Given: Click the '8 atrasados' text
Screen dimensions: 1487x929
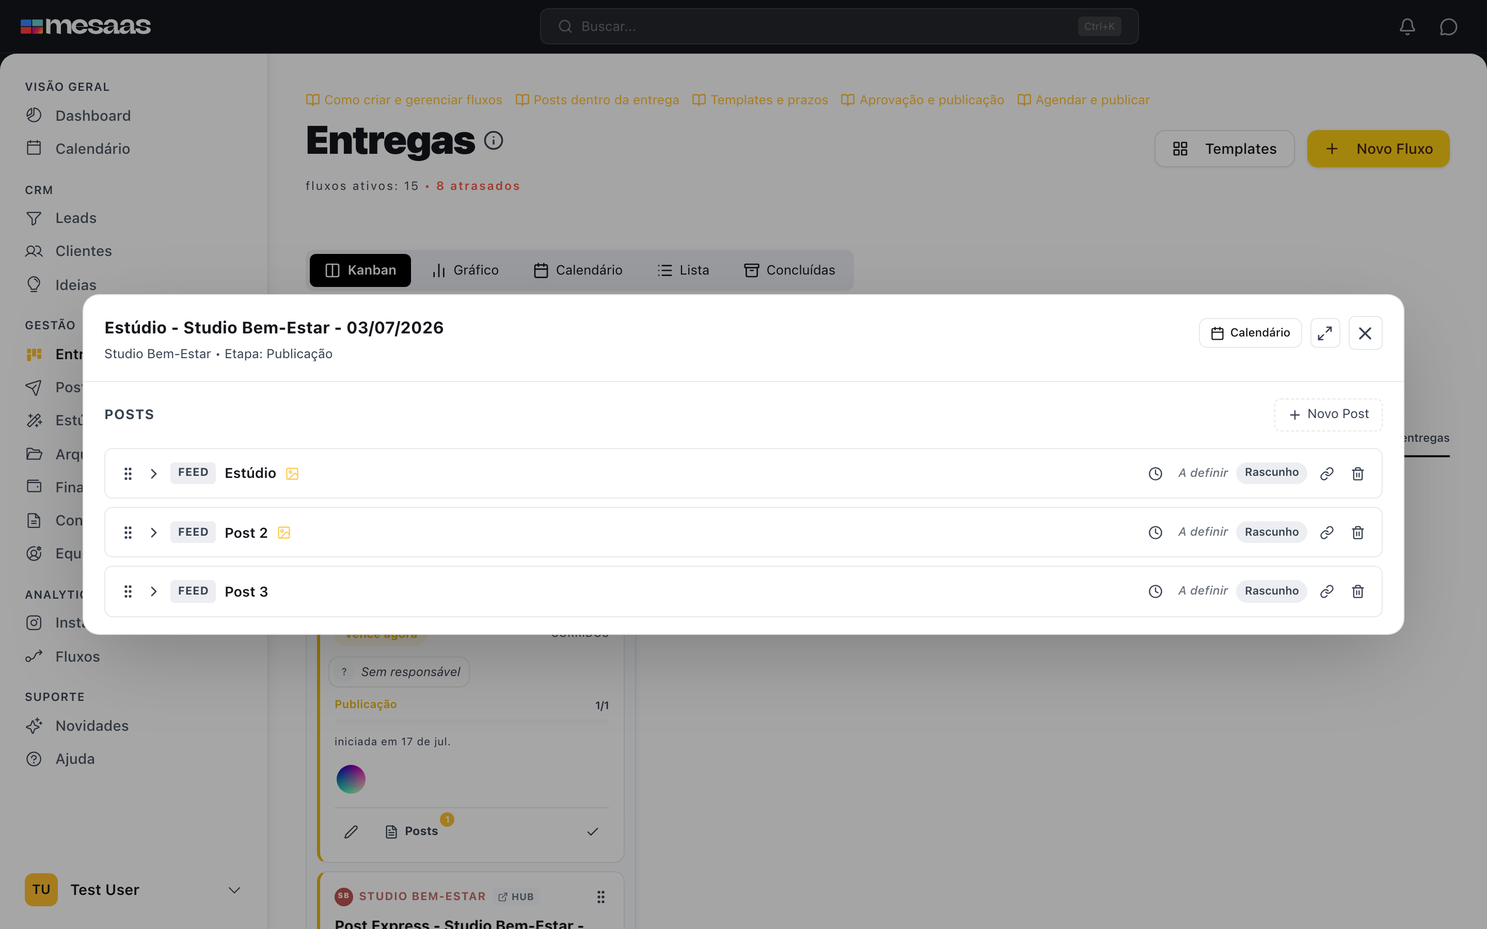Looking at the screenshot, I should coord(478,186).
